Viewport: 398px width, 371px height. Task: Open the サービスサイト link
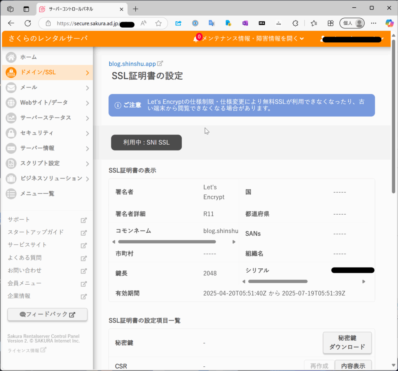click(47, 245)
